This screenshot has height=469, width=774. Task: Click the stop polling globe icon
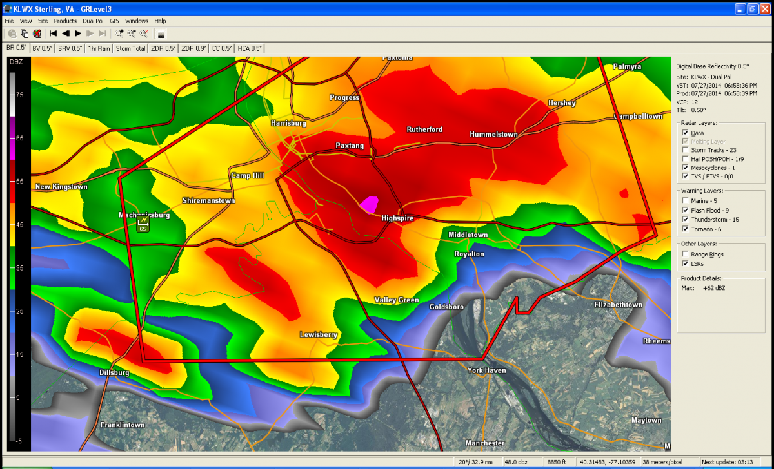[x=37, y=33]
